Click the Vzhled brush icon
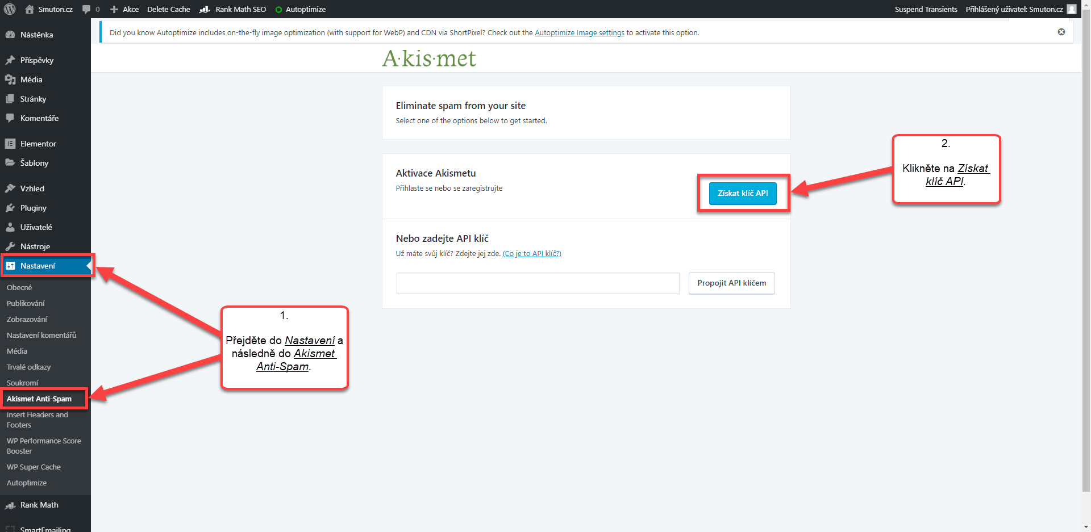 click(x=10, y=188)
